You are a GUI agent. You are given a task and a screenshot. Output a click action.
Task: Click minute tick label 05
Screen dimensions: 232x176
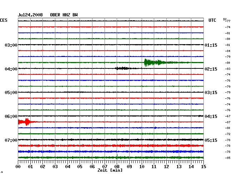[80, 166]
